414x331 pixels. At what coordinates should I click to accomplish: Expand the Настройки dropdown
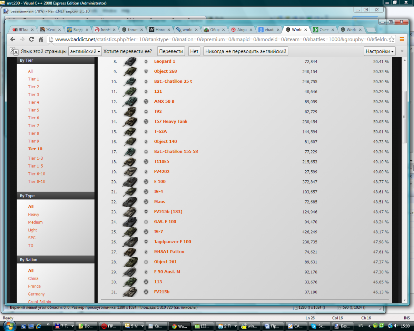pyautogui.click(x=380, y=51)
